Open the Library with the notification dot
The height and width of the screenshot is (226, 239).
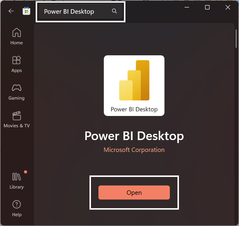tap(16, 180)
